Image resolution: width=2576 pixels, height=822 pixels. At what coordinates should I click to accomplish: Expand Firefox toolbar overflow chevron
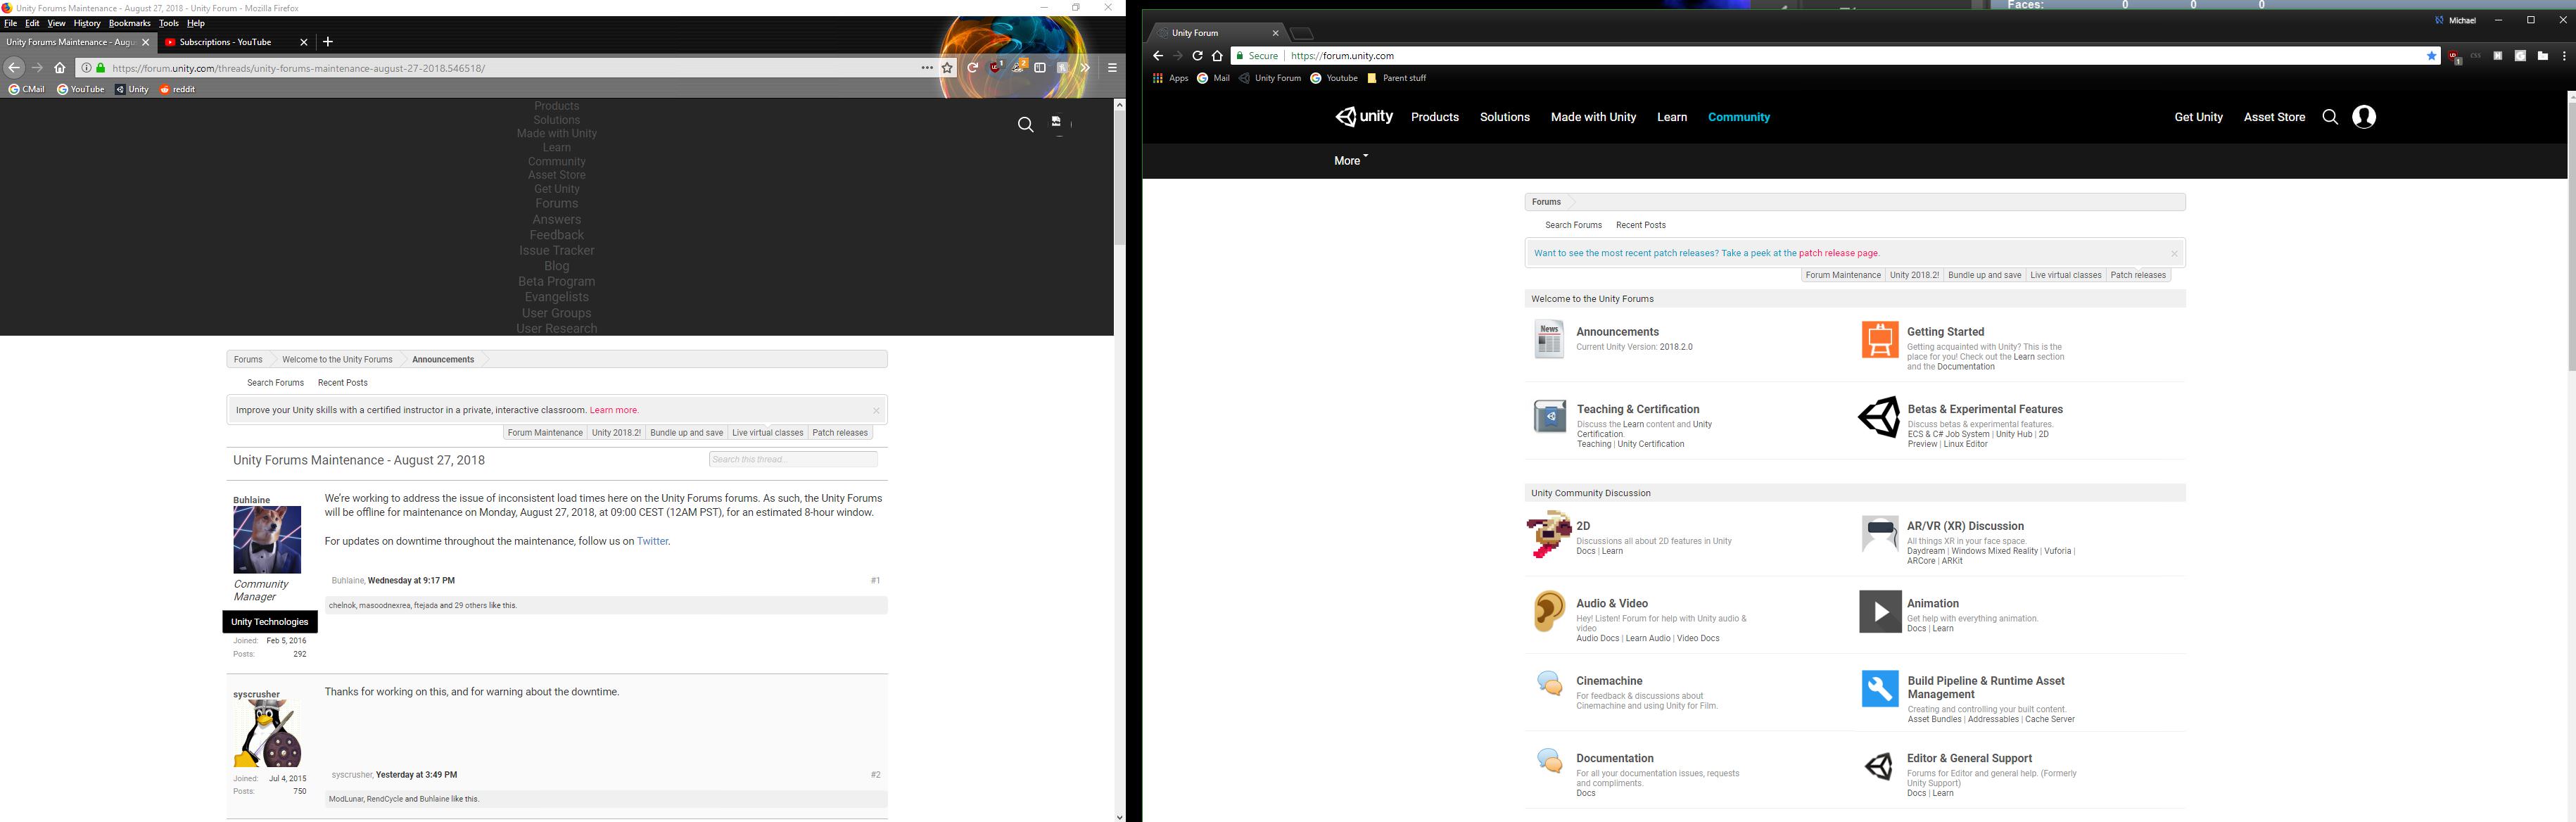(x=1084, y=68)
